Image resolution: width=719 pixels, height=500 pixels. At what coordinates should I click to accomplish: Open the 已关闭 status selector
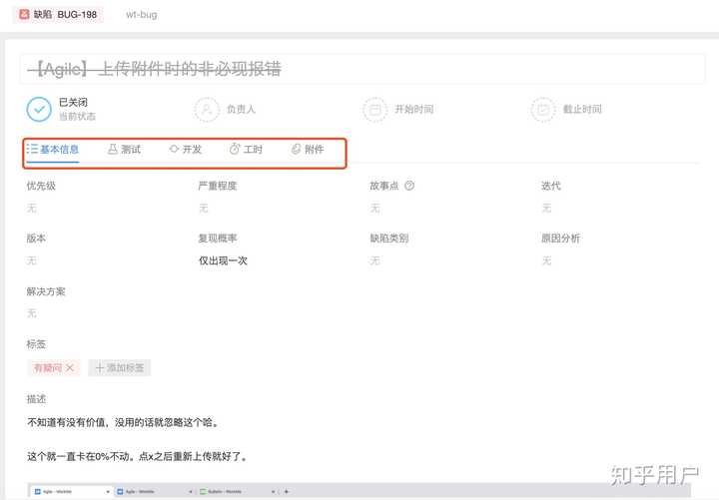coord(62,109)
